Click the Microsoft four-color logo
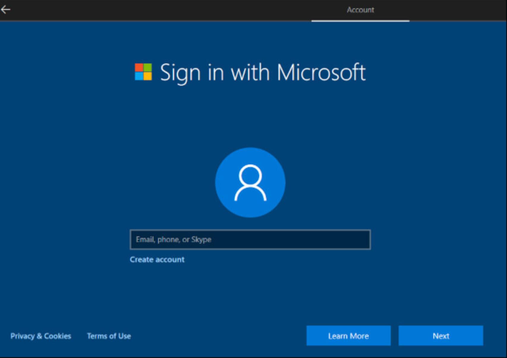Image resolution: width=507 pixels, height=358 pixels. click(143, 72)
